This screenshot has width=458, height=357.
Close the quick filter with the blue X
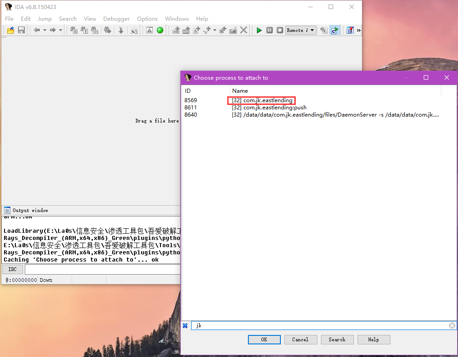pos(185,325)
